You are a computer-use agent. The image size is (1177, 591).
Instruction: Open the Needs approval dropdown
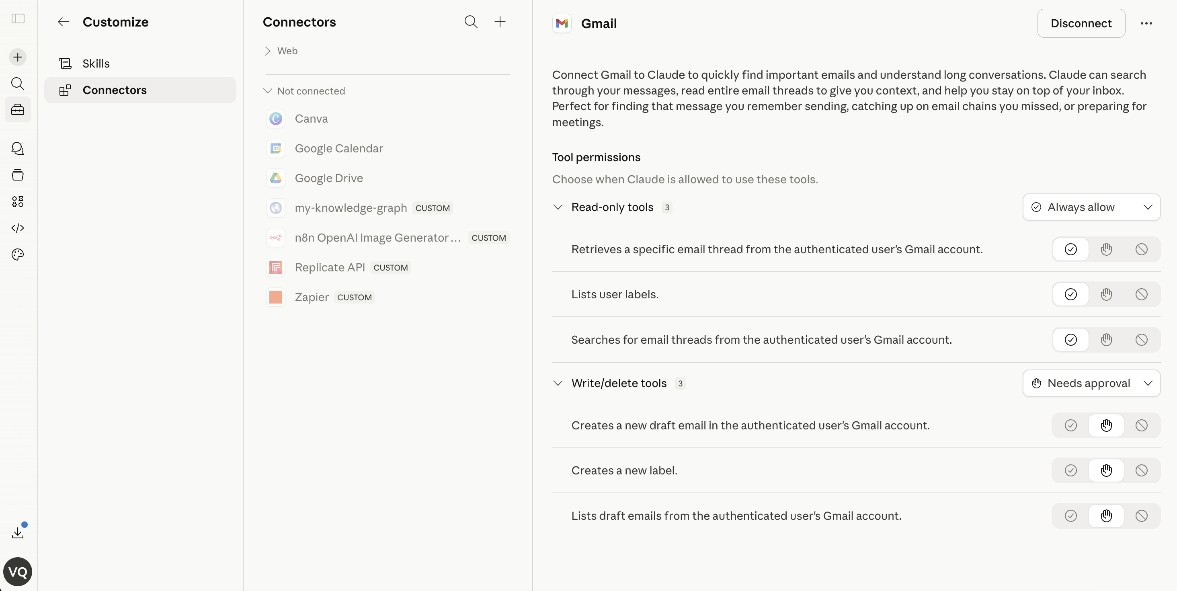[1091, 383]
